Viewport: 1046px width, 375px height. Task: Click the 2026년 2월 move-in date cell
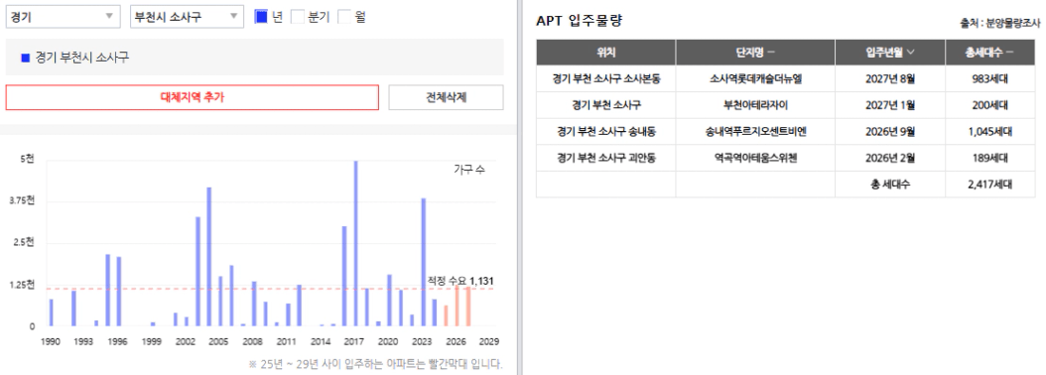click(890, 158)
